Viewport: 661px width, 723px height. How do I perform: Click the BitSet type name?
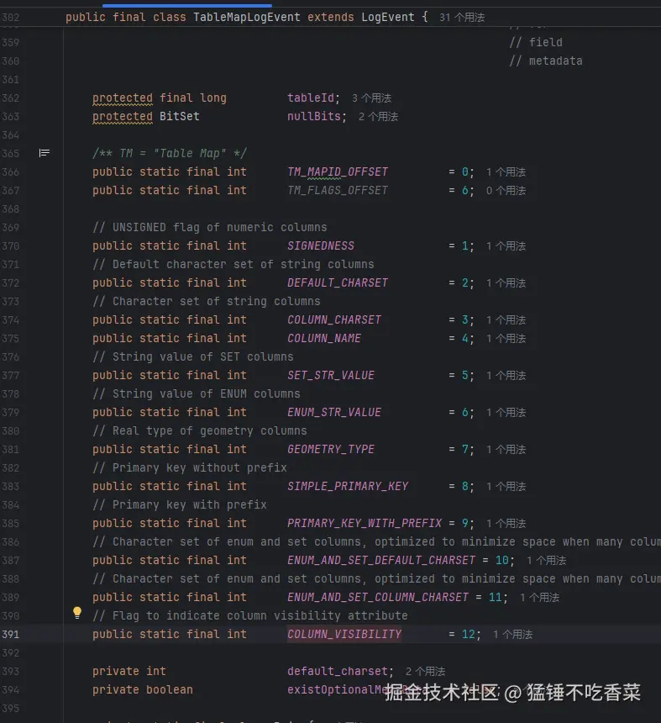point(179,117)
